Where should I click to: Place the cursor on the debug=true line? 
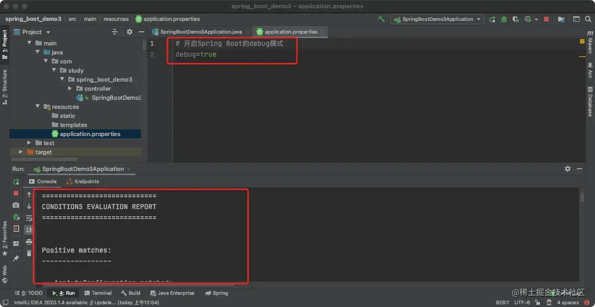point(196,54)
